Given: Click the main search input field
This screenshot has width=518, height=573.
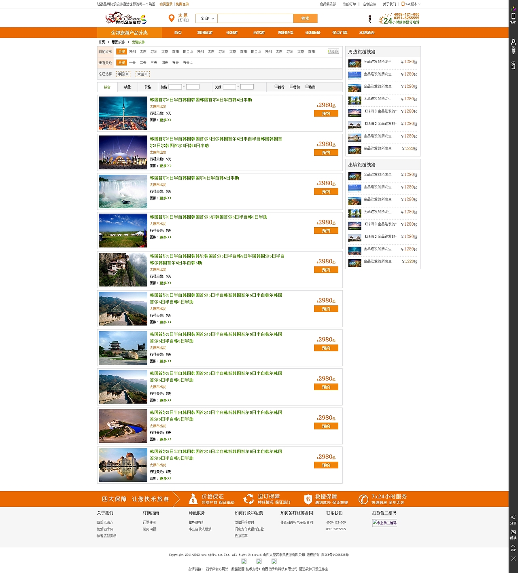Looking at the screenshot, I should click(255, 18).
